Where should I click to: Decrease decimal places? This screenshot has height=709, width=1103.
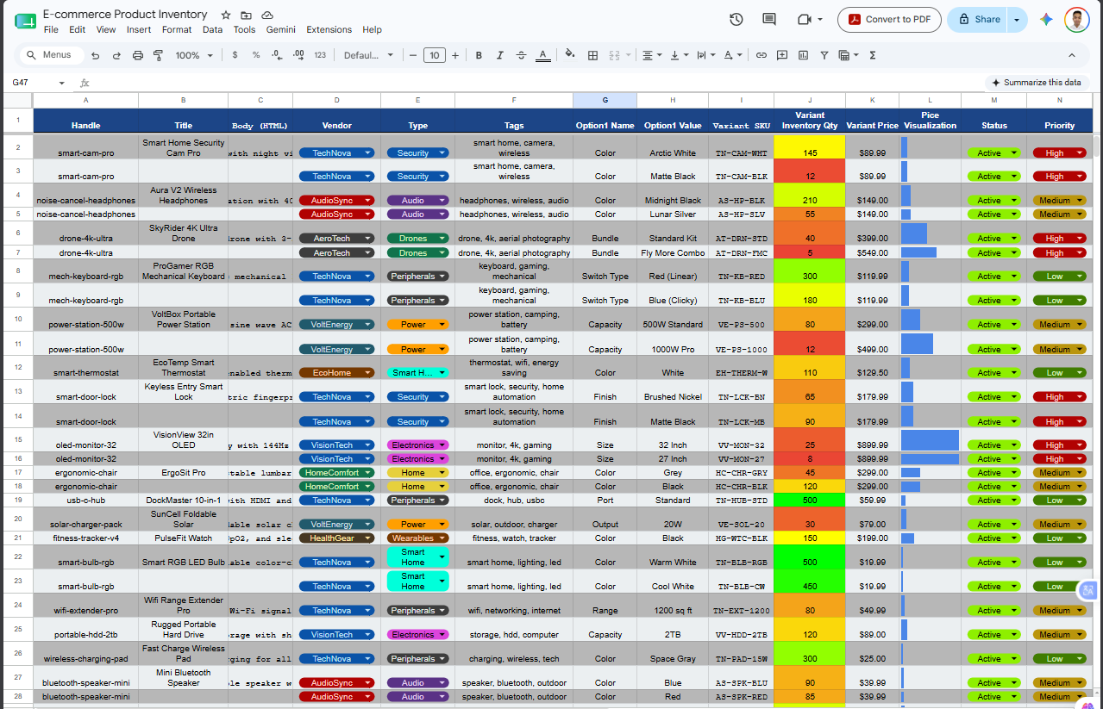tap(277, 55)
